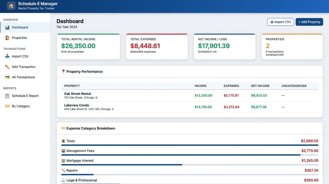329x184 pixels.
Task: Click the Add Transaction pencil icon
Action: [x=7, y=67]
